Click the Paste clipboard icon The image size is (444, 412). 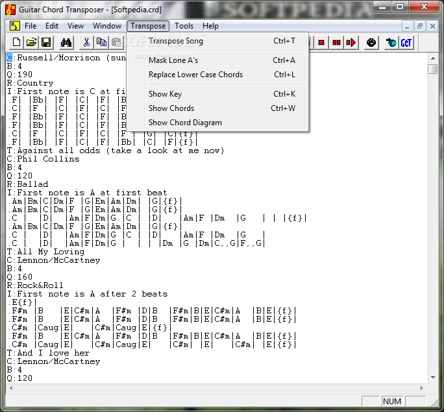116,43
